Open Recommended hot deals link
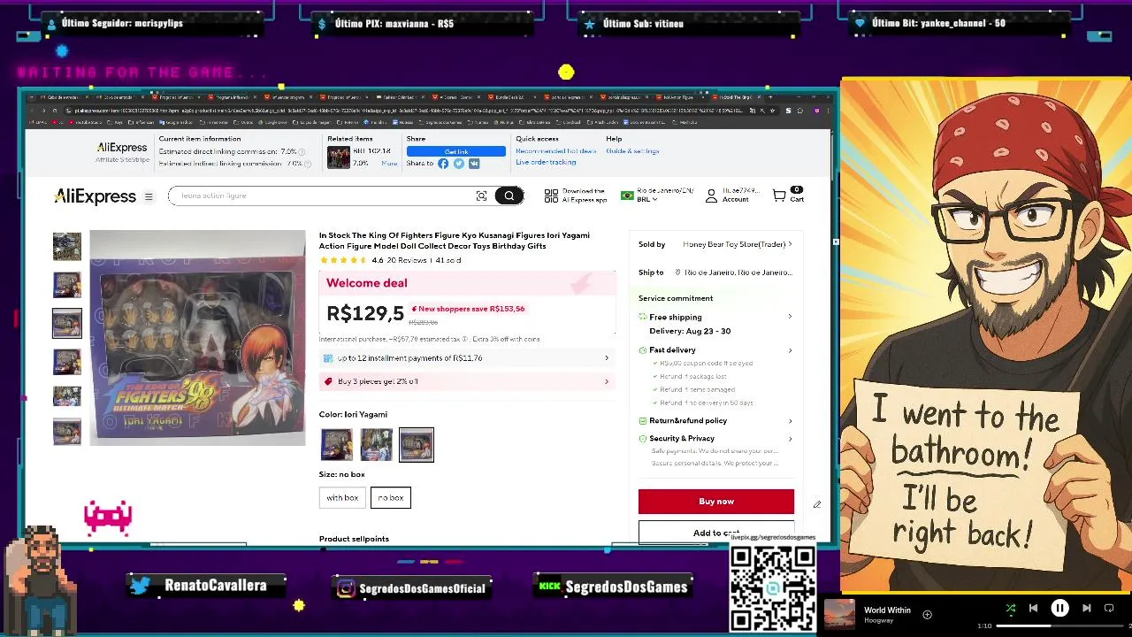Image resolution: width=1132 pixels, height=637 pixels. pos(556,151)
